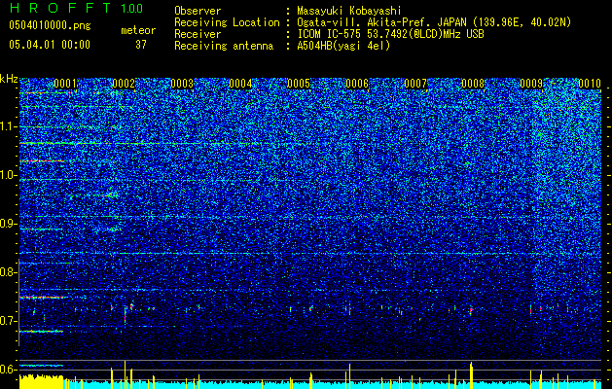Click time marker 0008
Viewport: 612px width, 389px height.
click(474, 84)
